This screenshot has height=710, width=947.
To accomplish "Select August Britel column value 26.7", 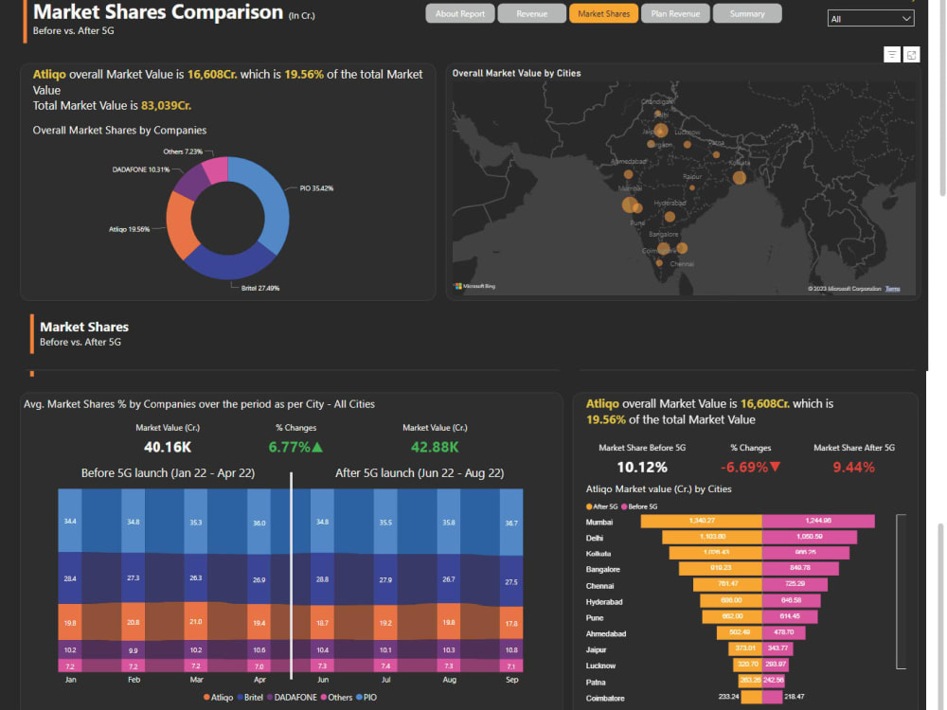I will pos(449,579).
